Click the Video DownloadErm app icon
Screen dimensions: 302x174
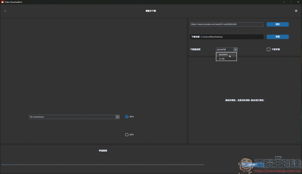(2, 2)
